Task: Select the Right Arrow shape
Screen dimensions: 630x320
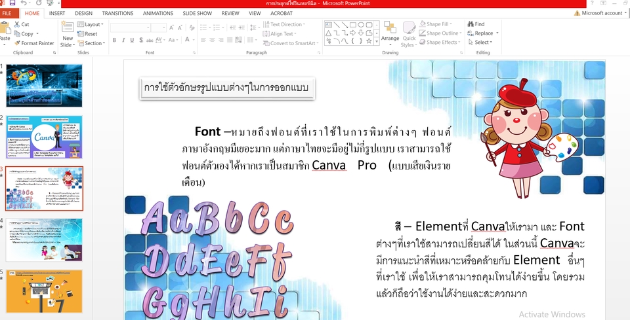Action: coord(353,33)
